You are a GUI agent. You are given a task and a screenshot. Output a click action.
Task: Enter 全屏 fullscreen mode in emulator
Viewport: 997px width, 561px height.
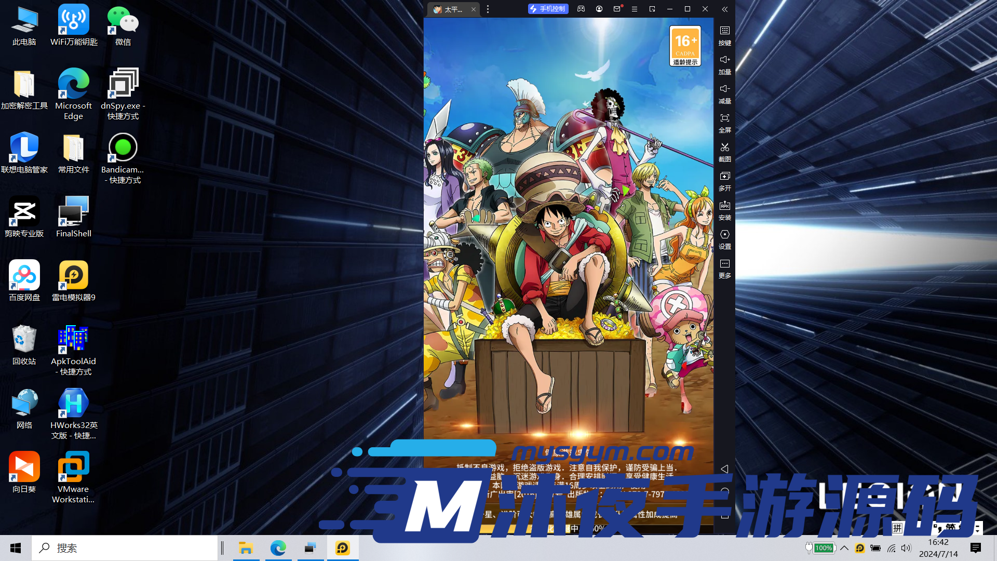point(724,123)
